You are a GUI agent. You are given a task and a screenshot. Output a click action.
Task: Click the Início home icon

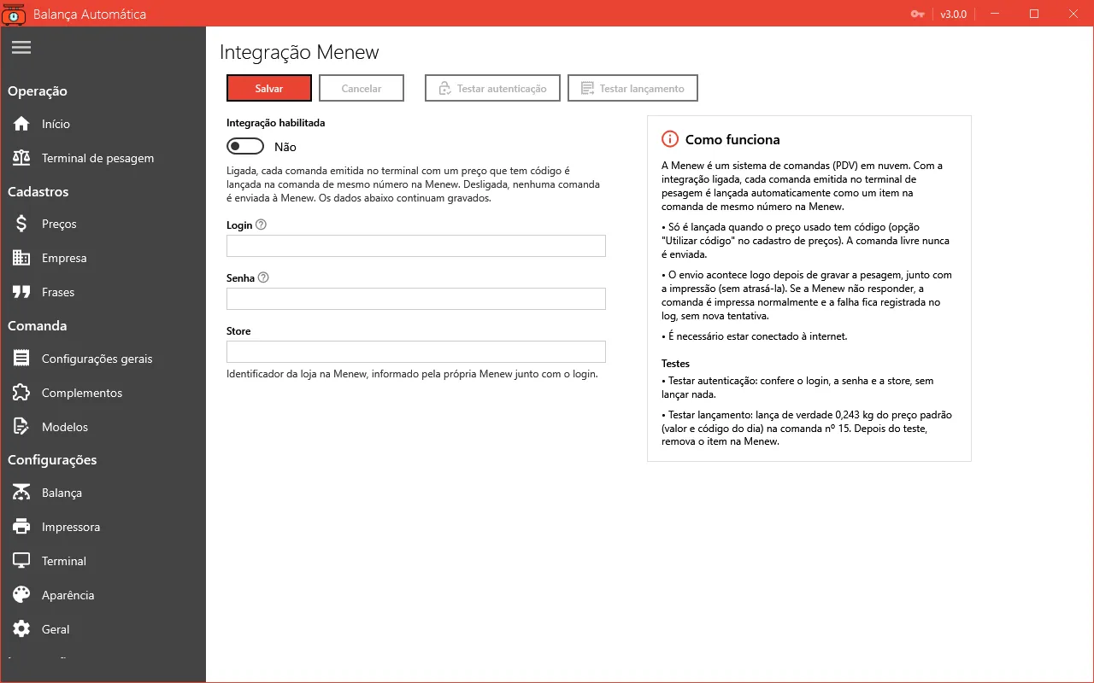coord(21,124)
